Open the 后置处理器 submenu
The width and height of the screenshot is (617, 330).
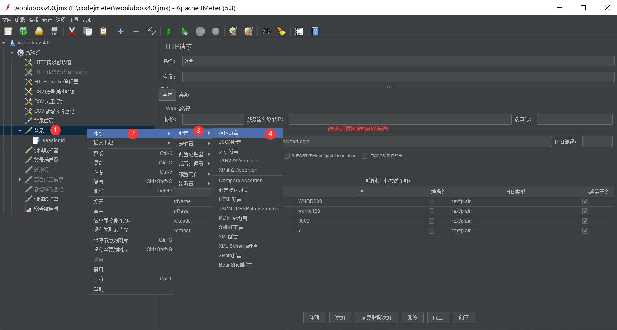[192, 164]
